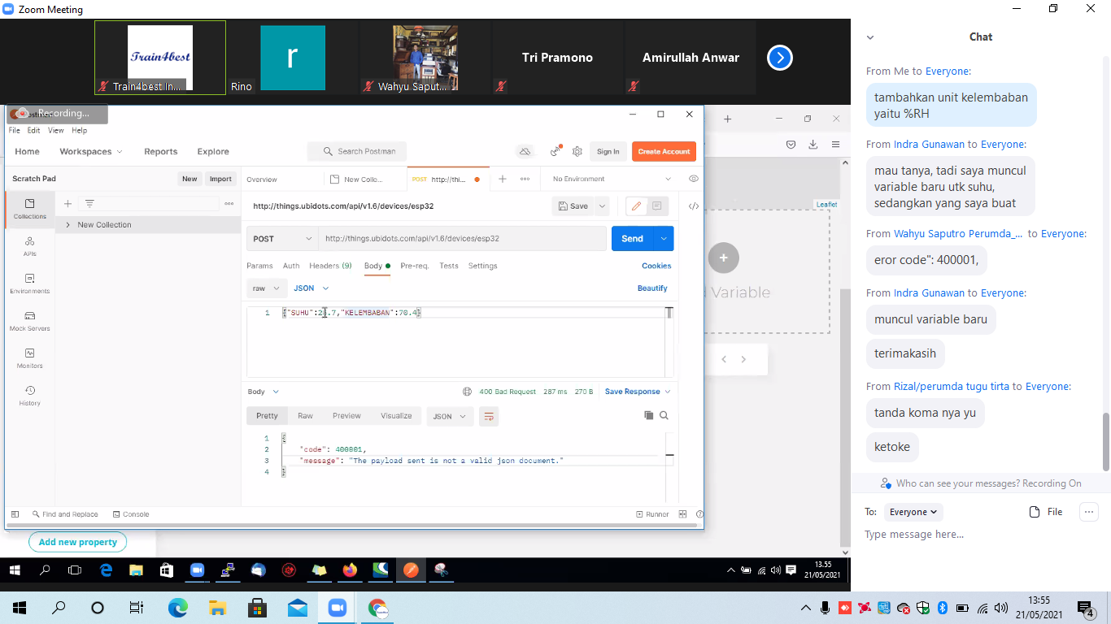The image size is (1111, 624).
Task: Click the Beautify link
Action: point(651,288)
